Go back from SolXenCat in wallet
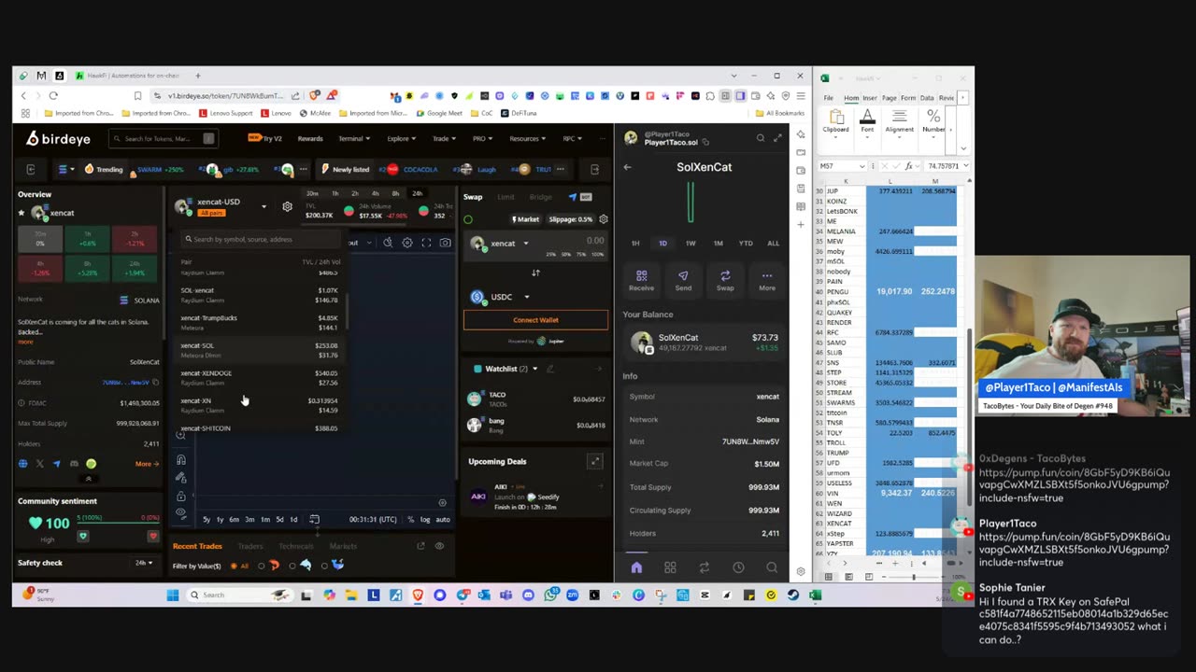Viewport: 1196px width, 672px height. click(x=627, y=167)
